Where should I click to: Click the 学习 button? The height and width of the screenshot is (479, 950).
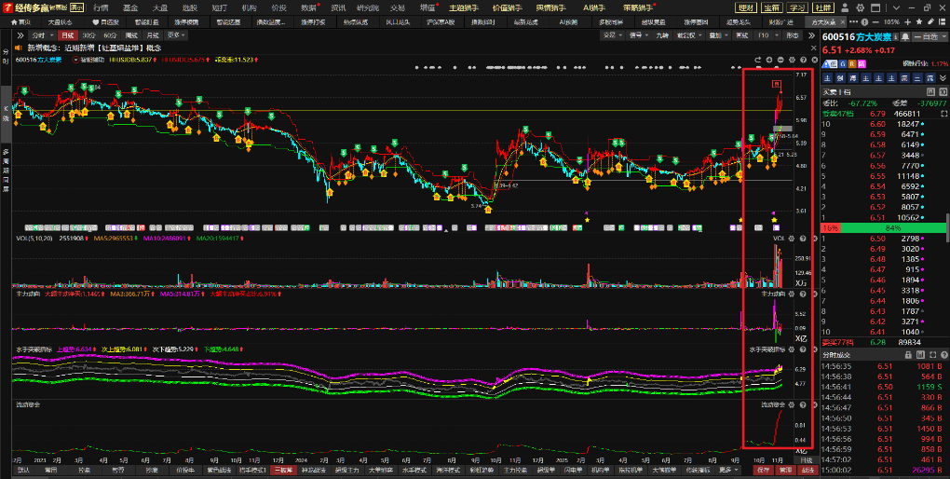coord(796,7)
